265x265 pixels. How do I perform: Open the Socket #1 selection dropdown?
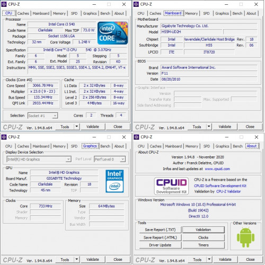pos(42,116)
